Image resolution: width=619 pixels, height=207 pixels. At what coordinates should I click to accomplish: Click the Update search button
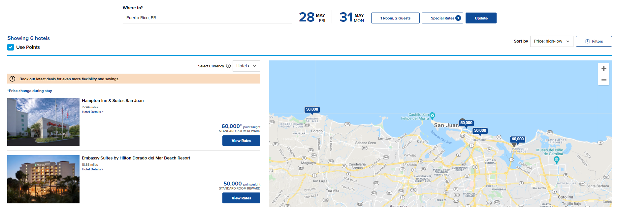481,18
